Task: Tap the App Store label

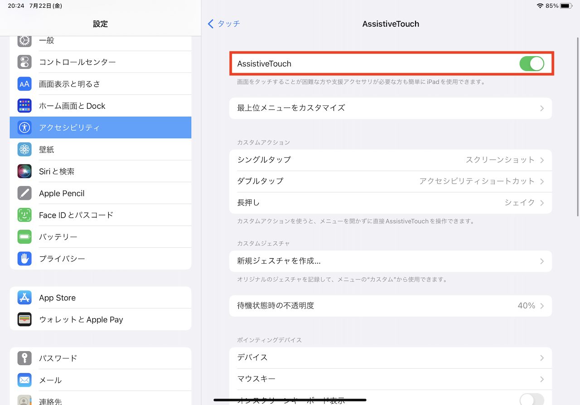Action: click(57, 298)
